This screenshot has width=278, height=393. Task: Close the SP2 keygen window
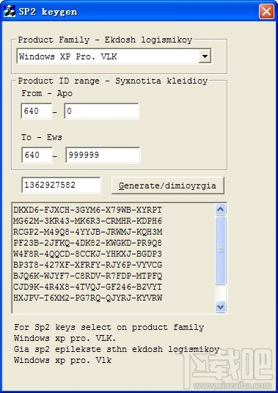click(x=266, y=11)
